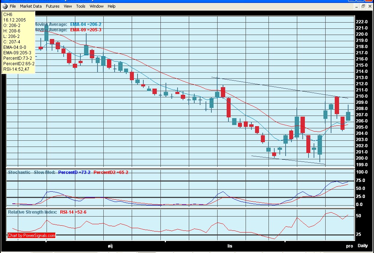Image resolution: width=374 pixels, height=253 pixels.
Task: Click the Daily timeframe label
Action: point(363,246)
